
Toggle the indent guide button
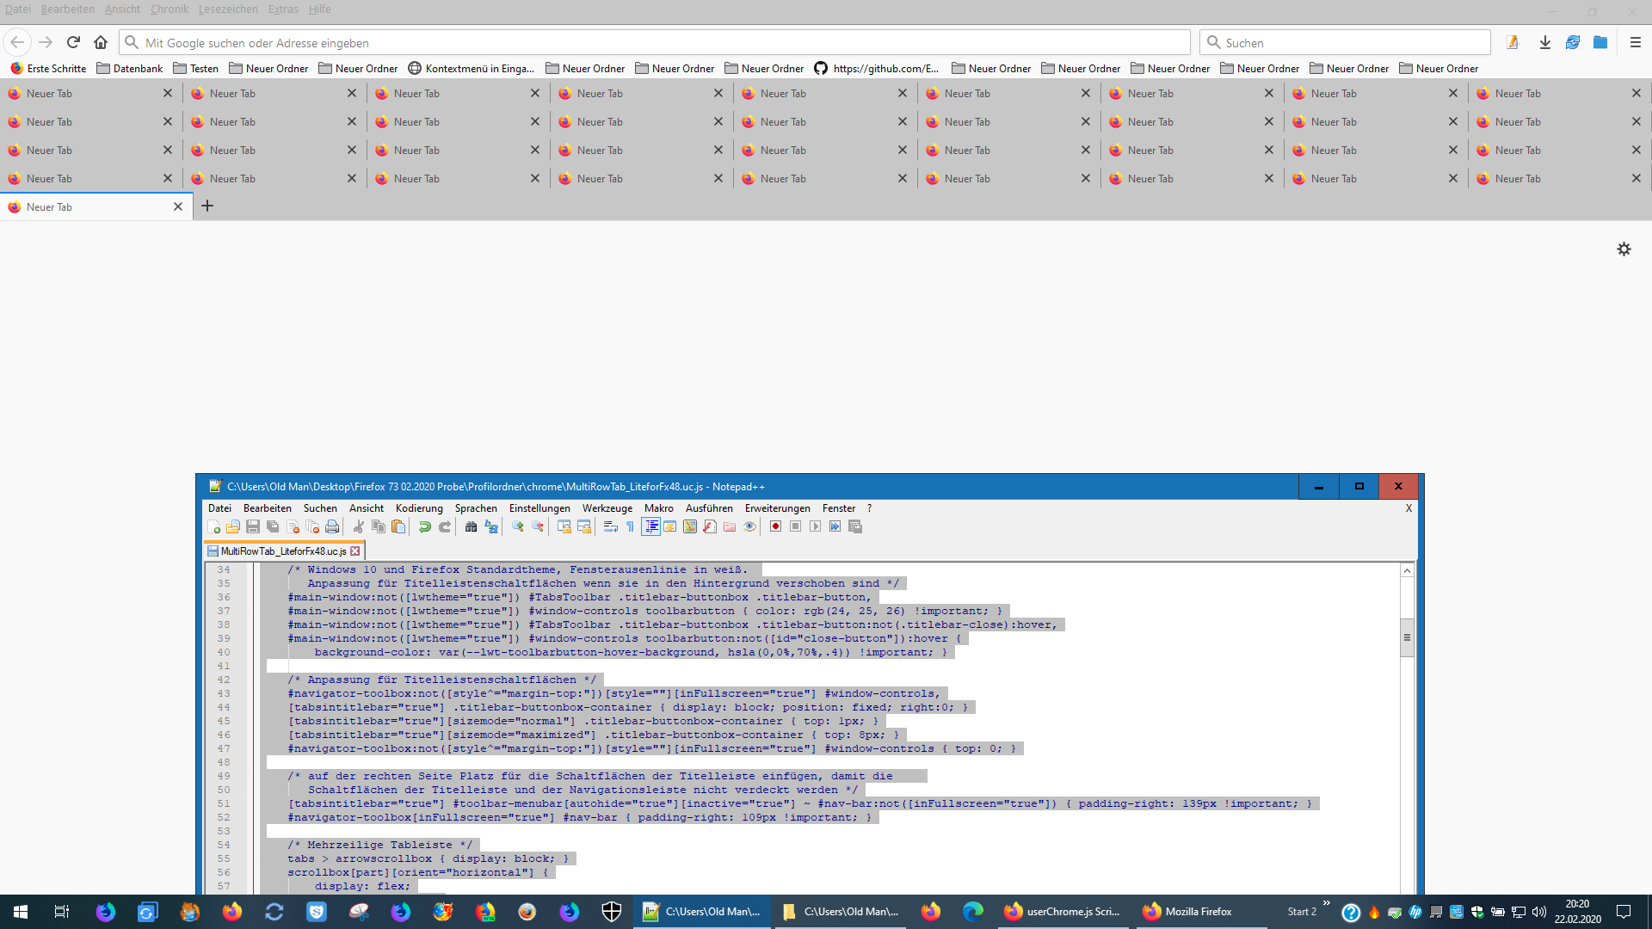pyautogui.click(x=650, y=526)
